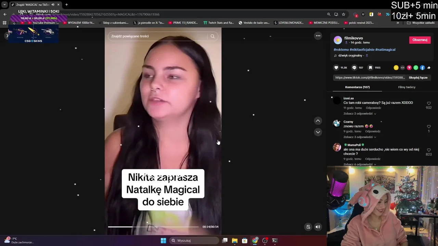Image resolution: width=438 pixels, height=246 pixels.
Task: Open the #natimagical hashtag
Action: click(385, 50)
